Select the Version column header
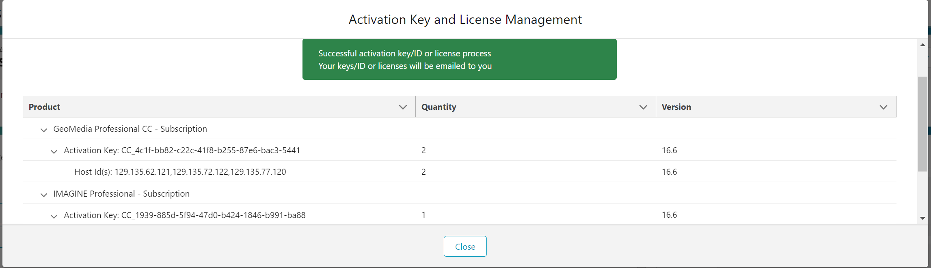The height and width of the screenshot is (268, 931). [x=676, y=107]
